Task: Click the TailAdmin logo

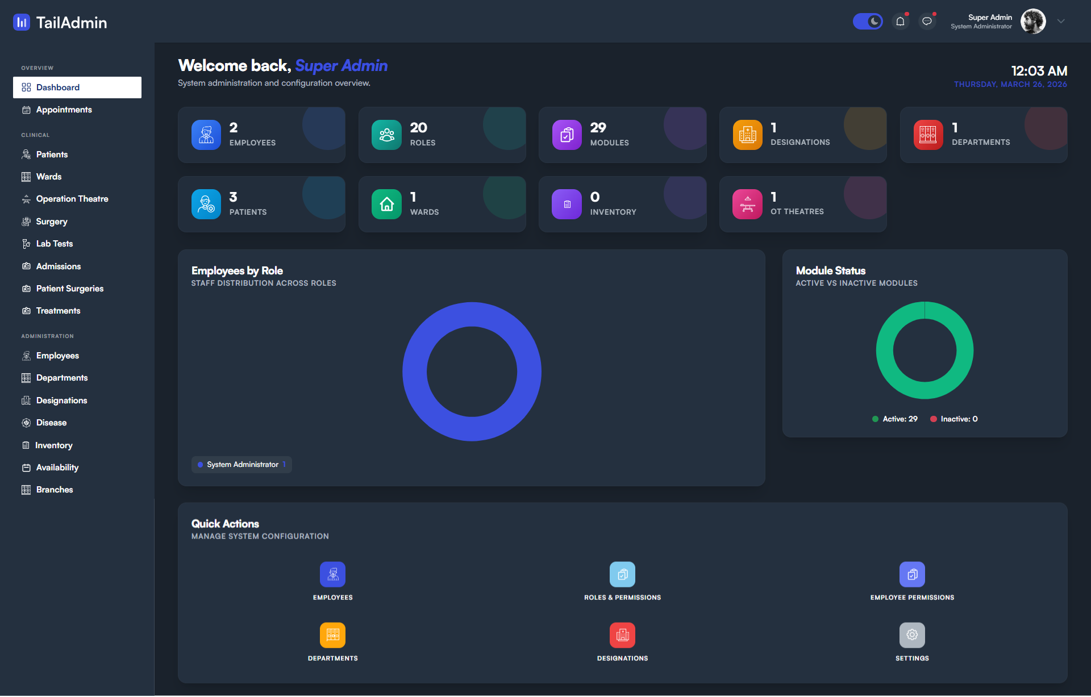Action: 60,22
